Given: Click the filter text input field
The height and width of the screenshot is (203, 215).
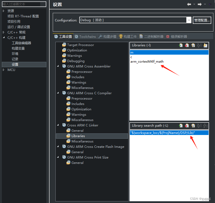Looking at the screenshot, I should pos(24,4).
